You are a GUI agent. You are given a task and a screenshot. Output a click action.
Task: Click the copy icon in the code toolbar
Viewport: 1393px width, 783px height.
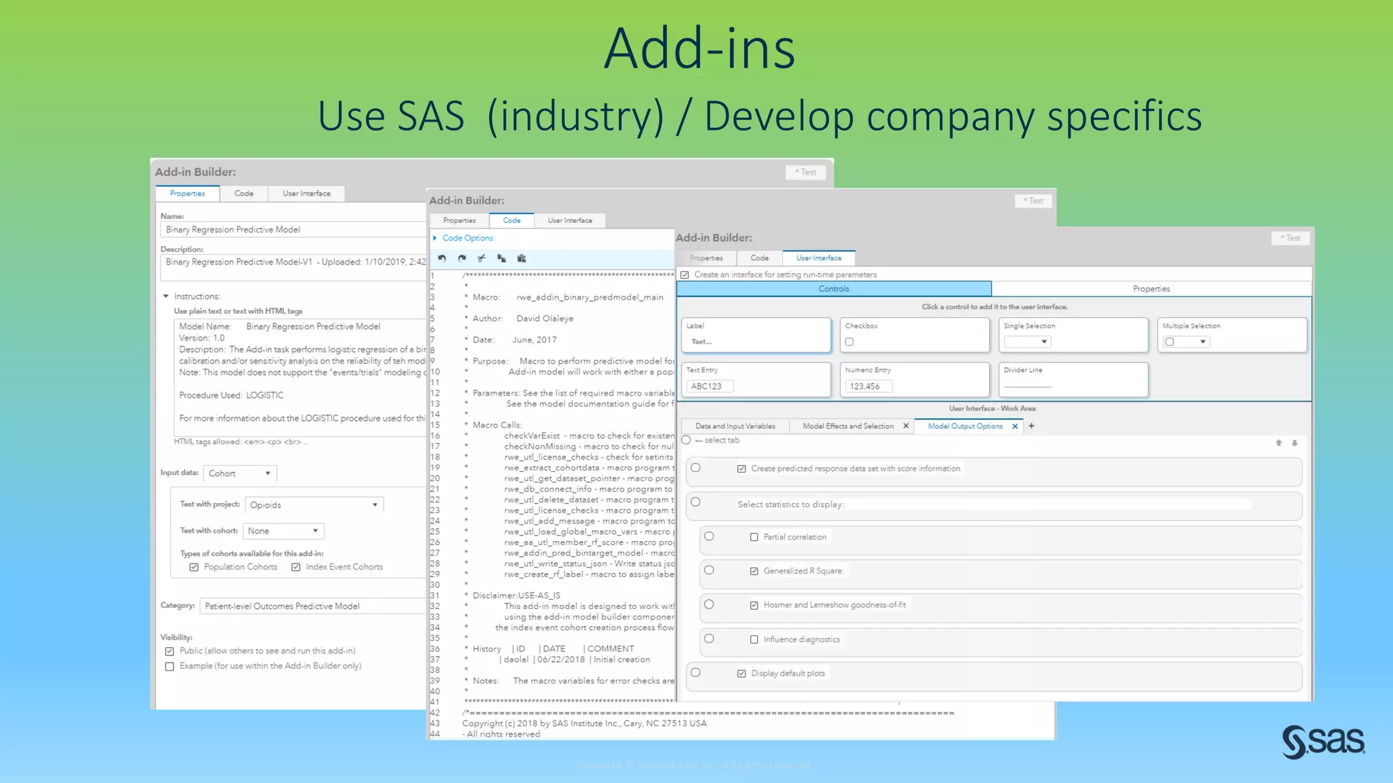coord(501,258)
